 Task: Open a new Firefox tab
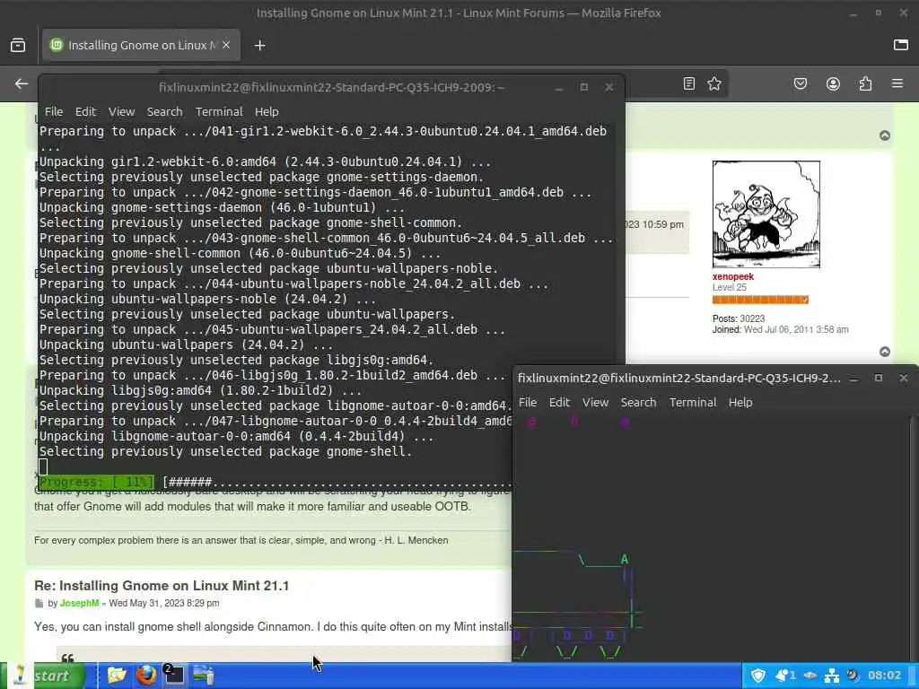coord(259,45)
